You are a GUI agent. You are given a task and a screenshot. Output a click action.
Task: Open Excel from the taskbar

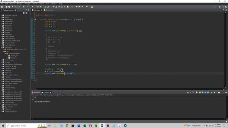(x=84, y=126)
